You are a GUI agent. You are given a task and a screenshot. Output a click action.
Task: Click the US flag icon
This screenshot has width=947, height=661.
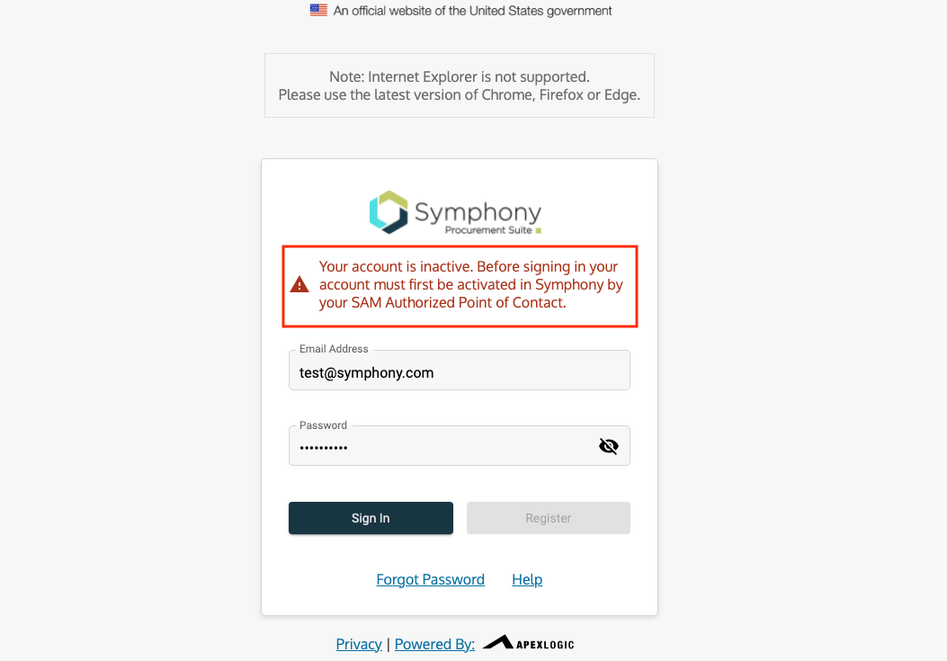318,10
